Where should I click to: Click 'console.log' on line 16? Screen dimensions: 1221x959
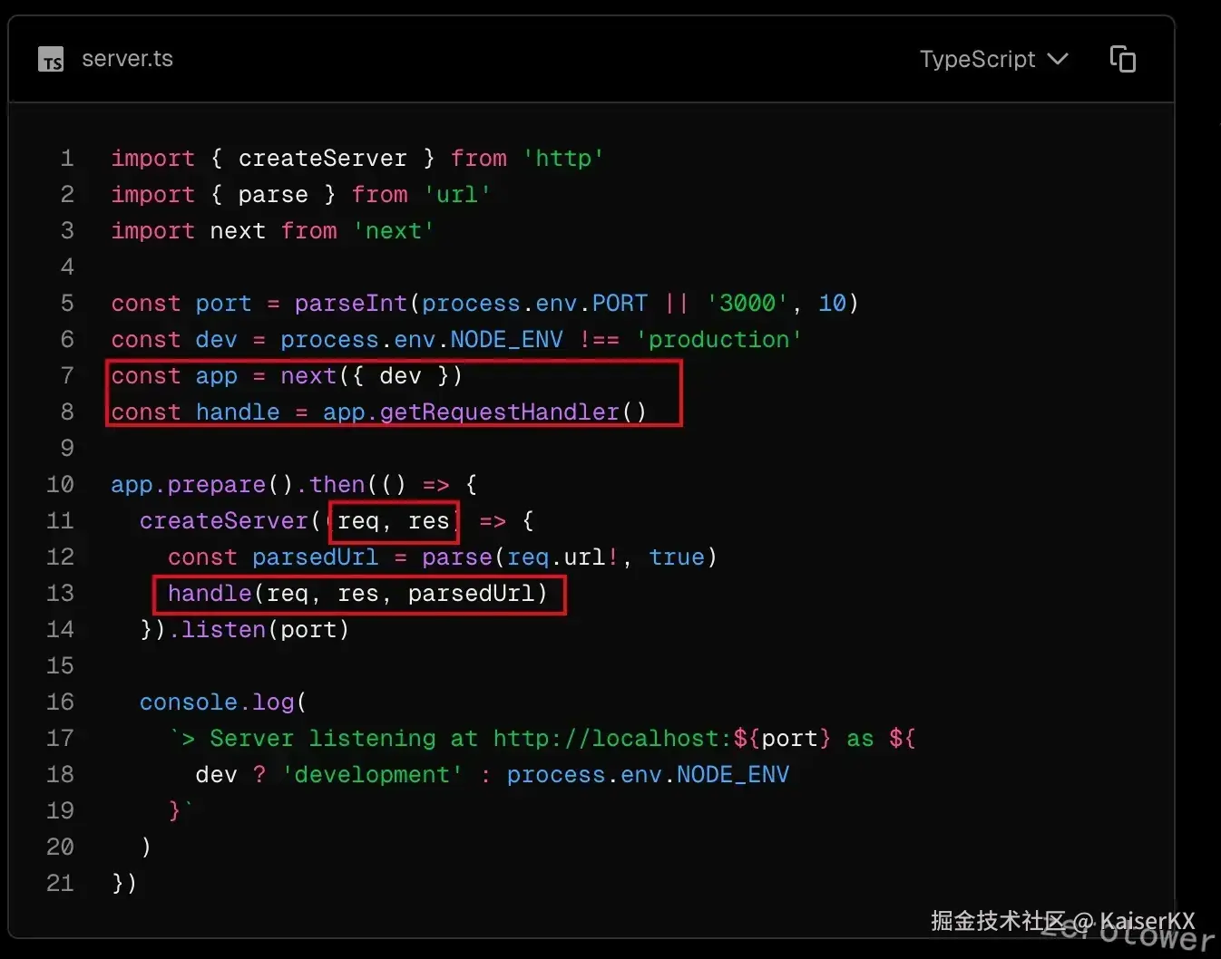(217, 702)
